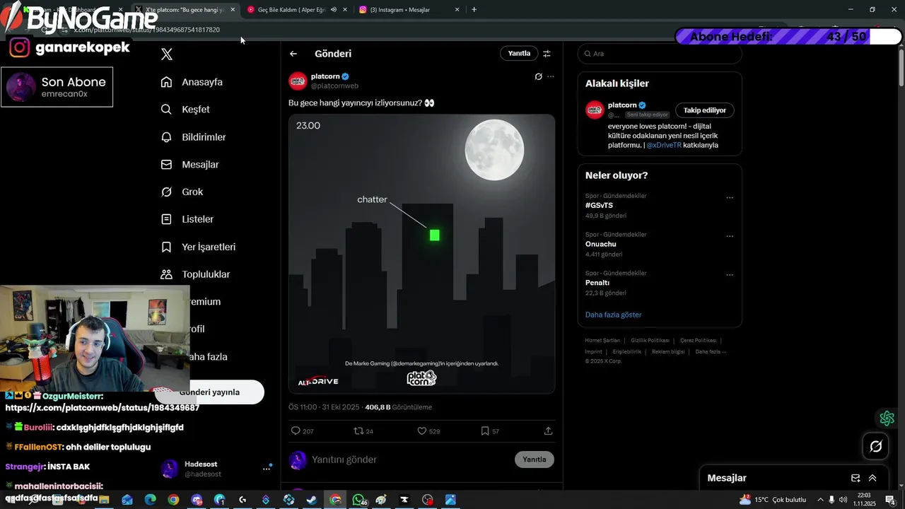905x509 pixels.
Task: Click the floating Grok button
Action: tap(876, 446)
